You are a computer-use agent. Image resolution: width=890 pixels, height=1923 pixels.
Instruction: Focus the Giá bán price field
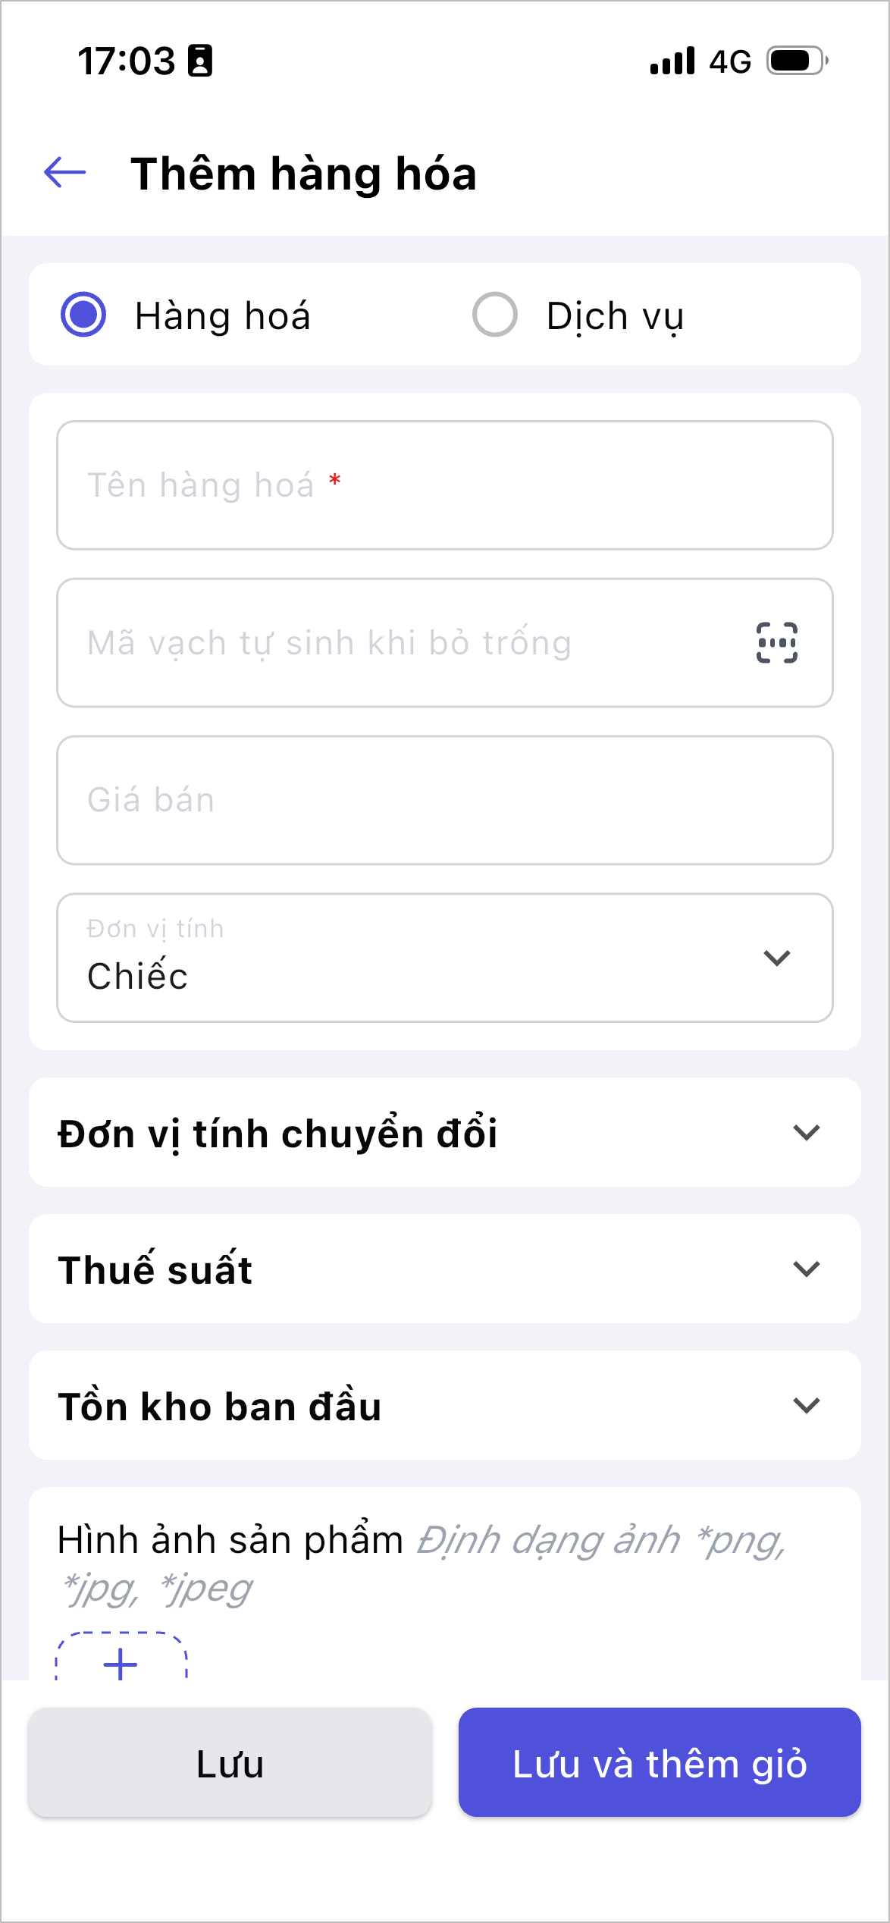[444, 800]
